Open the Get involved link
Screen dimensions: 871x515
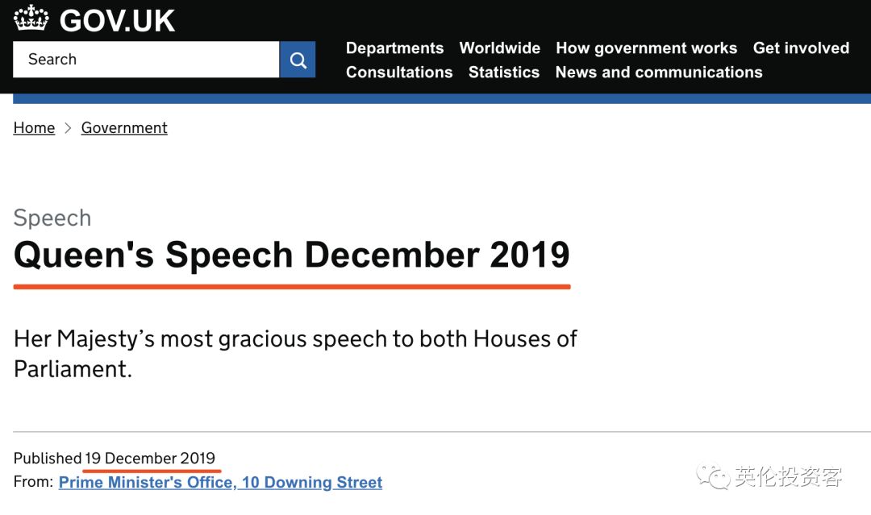[x=801, y=48]
